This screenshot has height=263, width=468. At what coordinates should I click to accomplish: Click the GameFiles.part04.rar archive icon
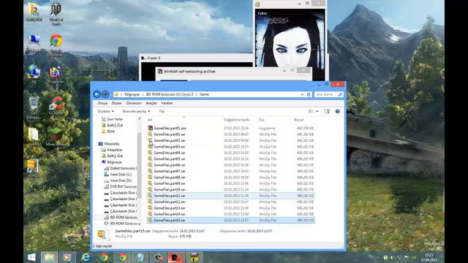point(150,153)
